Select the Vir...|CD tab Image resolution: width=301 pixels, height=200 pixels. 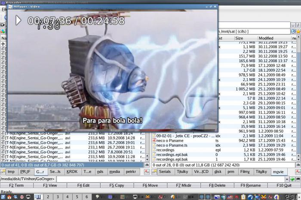point(201,172)
